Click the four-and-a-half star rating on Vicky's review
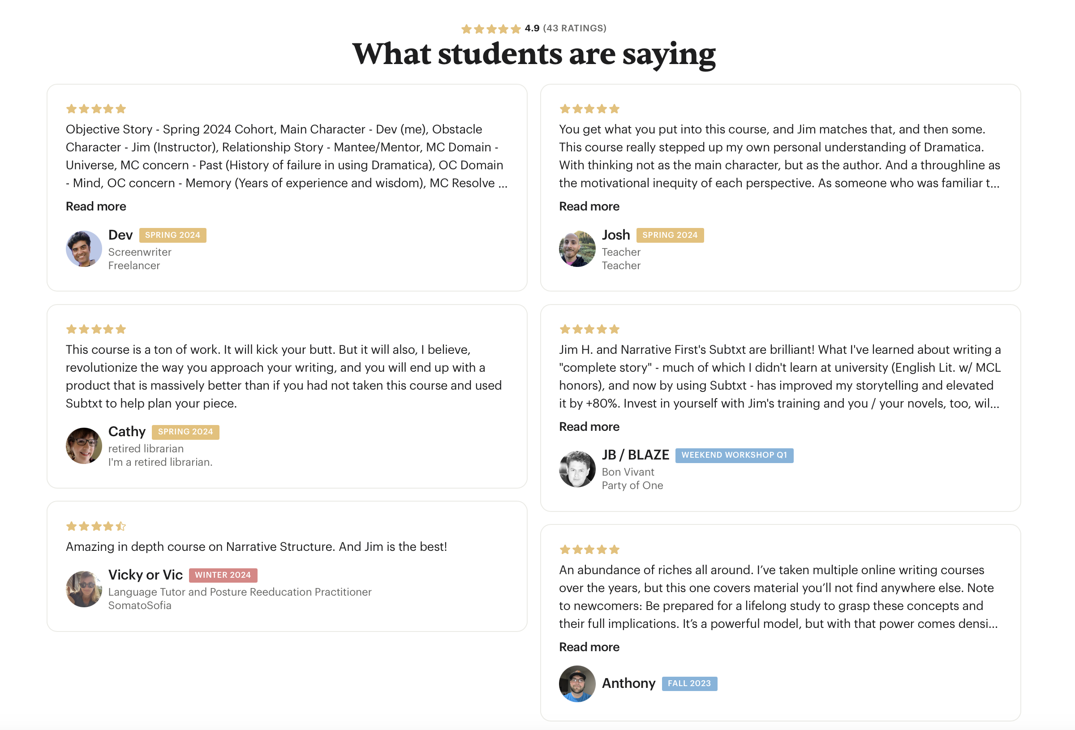Image resolution: width=1075 pixels, height=730 pixels. [x=96, y=526]
